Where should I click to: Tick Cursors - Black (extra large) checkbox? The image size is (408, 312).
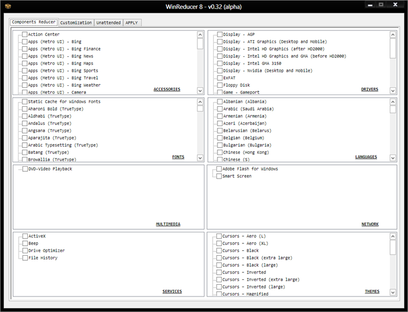(x=219, y=258)
